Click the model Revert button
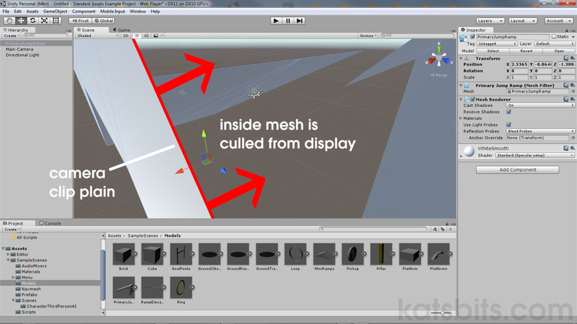The image size is (577, 324). point(526,51)
